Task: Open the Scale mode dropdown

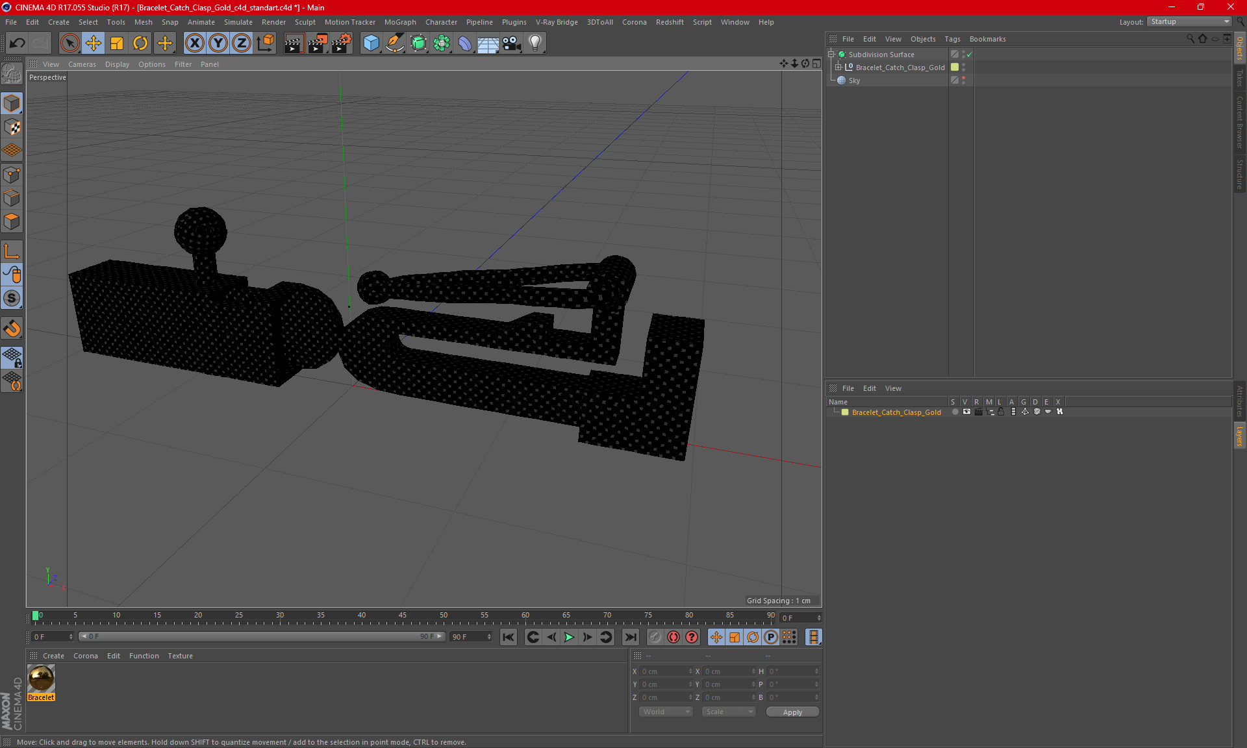Action: (x=729, y=712)
